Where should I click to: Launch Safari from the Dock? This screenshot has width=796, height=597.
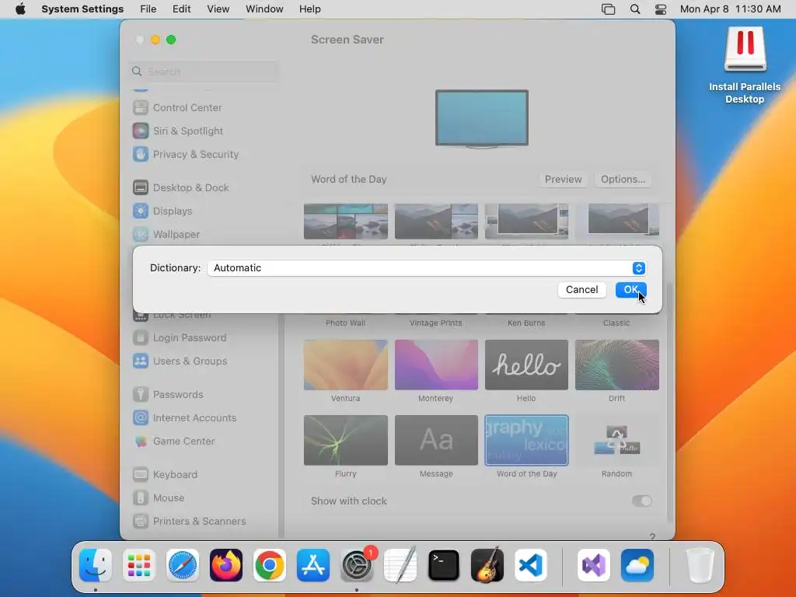tap(183, 566)
